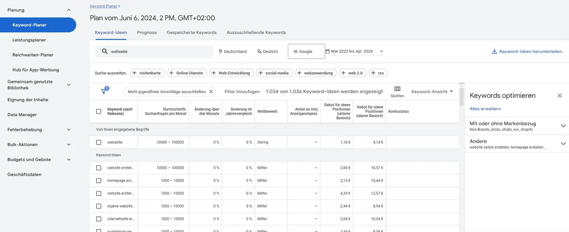Sort by Wettbewerb column header
Image resolution: width=569 pixels, height=232 pixels.
pyautogui.click(x=267, y=112)
